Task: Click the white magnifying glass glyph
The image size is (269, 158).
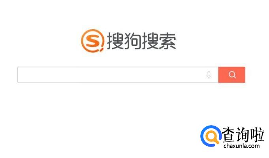Action: pyautogui.click(x=232, y=75)
